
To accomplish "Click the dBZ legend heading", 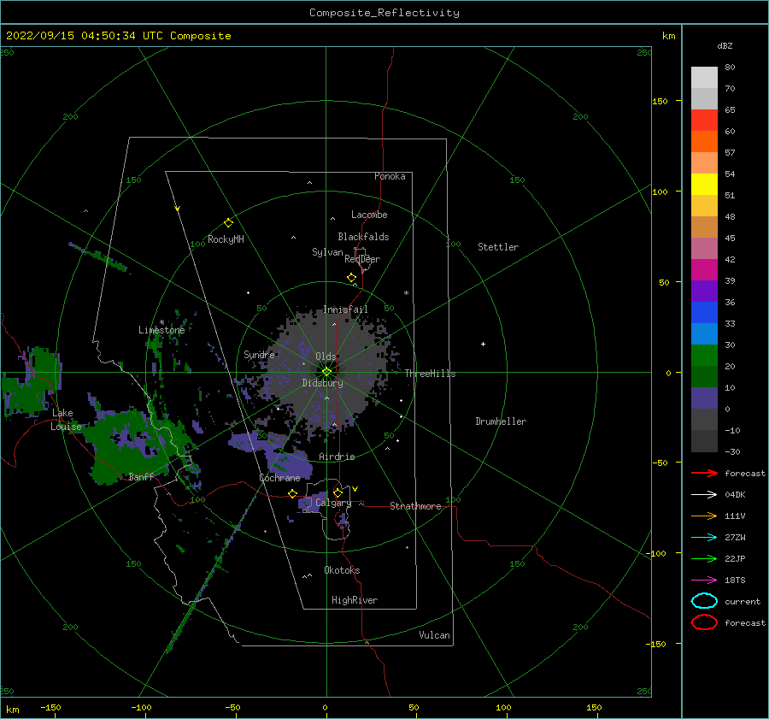I will (x=725, y=45).
